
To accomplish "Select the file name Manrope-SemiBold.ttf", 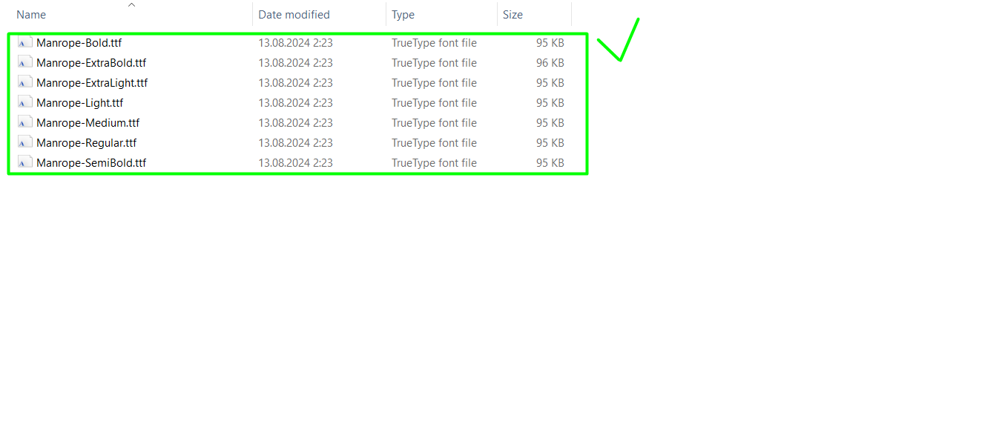I will [x=91, y=163].
